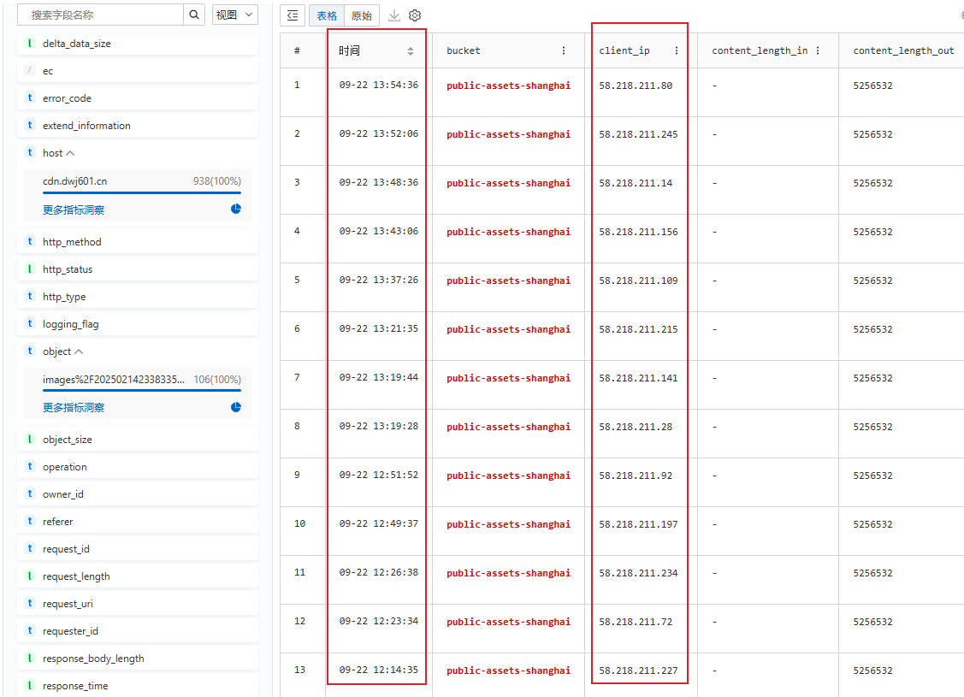Click the pie chart icon under host field
Viewport: 964px width, 697px height.
tap(236, 209)
